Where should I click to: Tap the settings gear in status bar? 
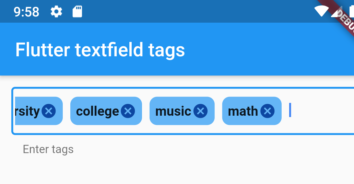(56, 12)
